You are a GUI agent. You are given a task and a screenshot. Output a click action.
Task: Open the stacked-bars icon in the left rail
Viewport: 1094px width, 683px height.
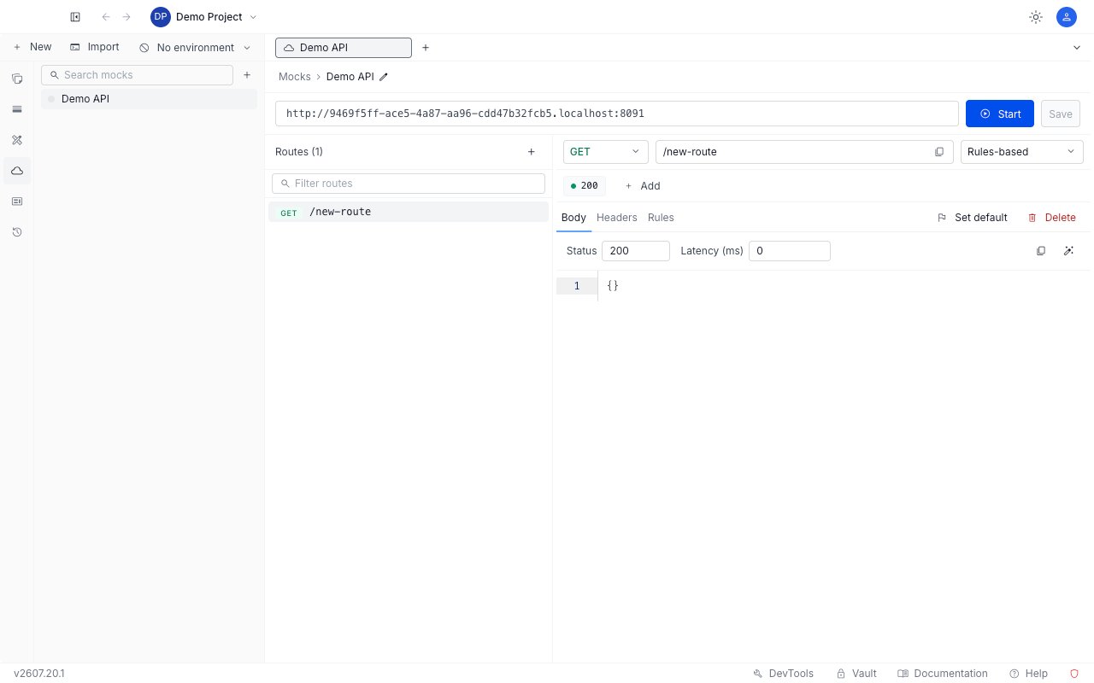[17, 109]
